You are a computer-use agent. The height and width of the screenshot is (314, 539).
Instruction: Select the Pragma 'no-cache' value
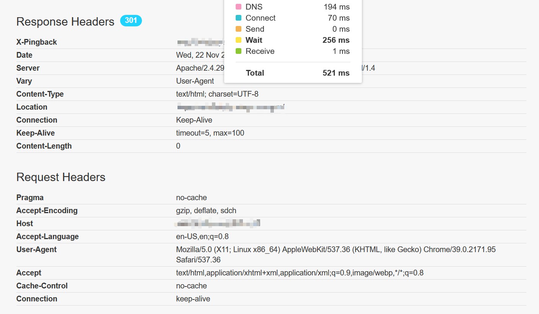coord(191,197)
